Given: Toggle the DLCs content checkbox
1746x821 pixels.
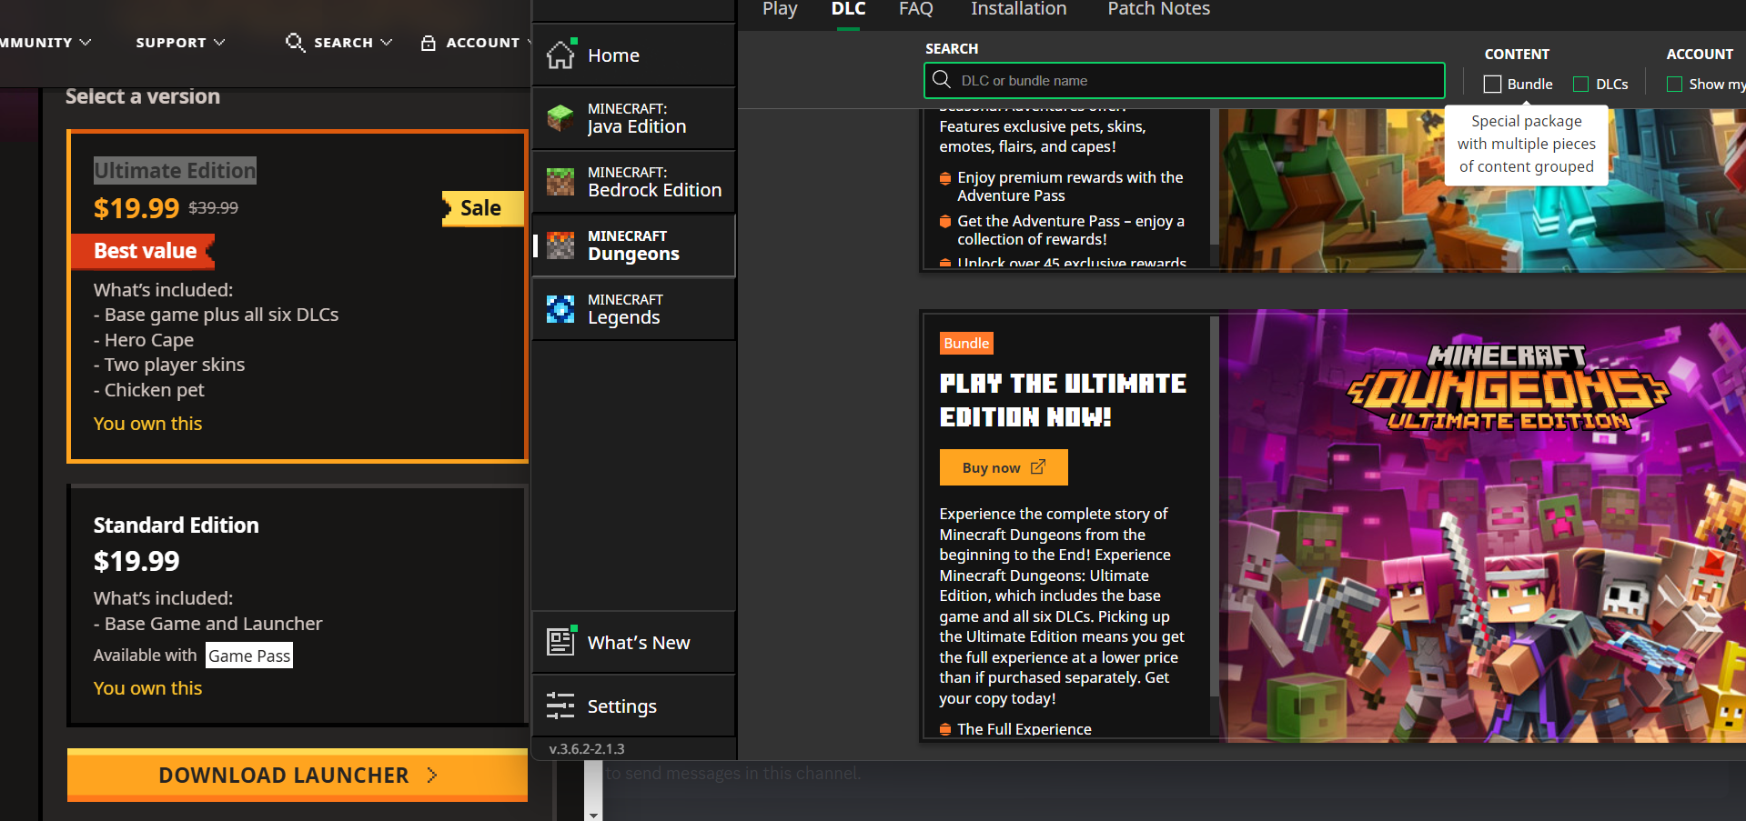Looking at the screenshot, I should click(1581, 84).
